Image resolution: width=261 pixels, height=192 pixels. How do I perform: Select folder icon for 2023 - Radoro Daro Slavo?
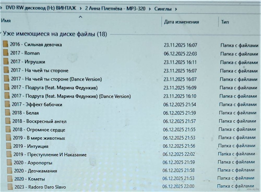click(10, 187)
